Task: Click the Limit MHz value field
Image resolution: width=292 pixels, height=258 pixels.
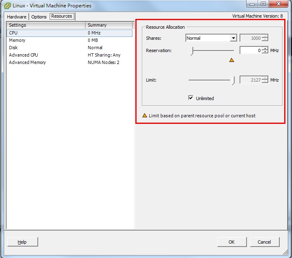Action: [251, 80]
